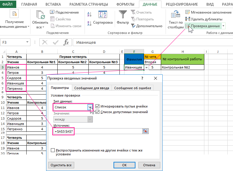Open dropdown arrow in cell F3
233x171 pixels.
pos(146,68)
